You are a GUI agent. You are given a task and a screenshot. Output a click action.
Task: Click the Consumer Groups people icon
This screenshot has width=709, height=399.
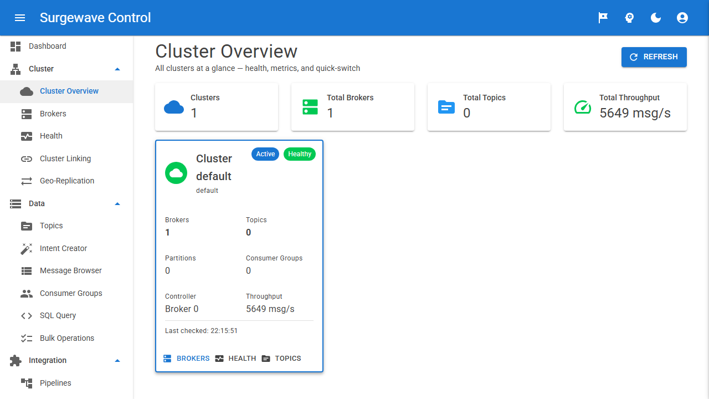point(27,294)
